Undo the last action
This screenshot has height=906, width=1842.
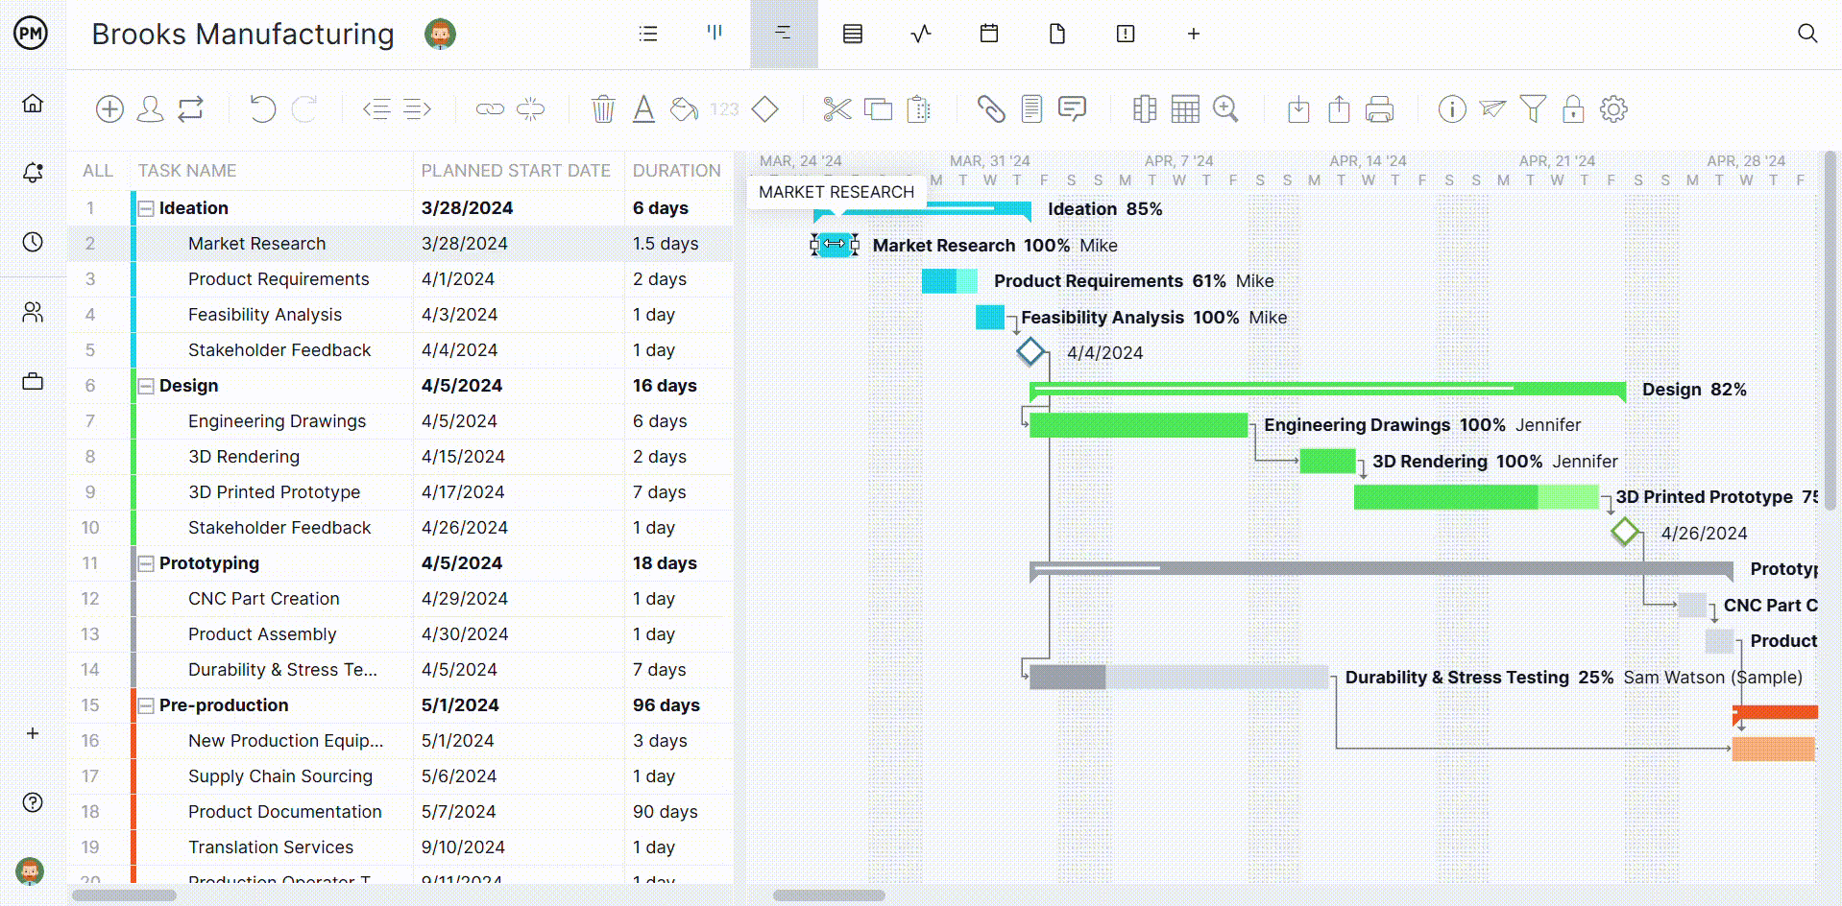262,109
